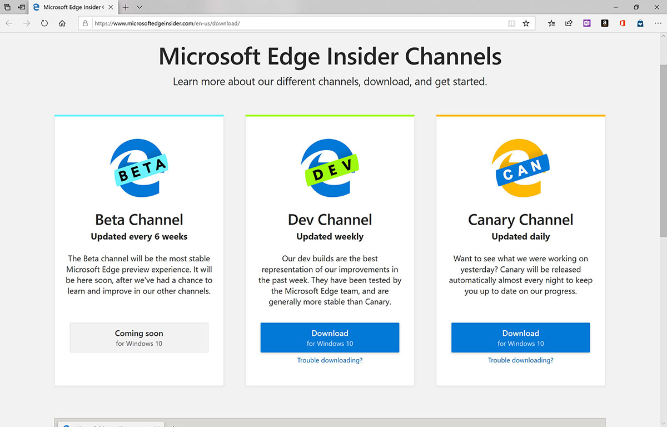Click Microsoft Edge Insider Channels page title
The height and width of the screenshot is (427, 667).
click(x=330, y=56)
